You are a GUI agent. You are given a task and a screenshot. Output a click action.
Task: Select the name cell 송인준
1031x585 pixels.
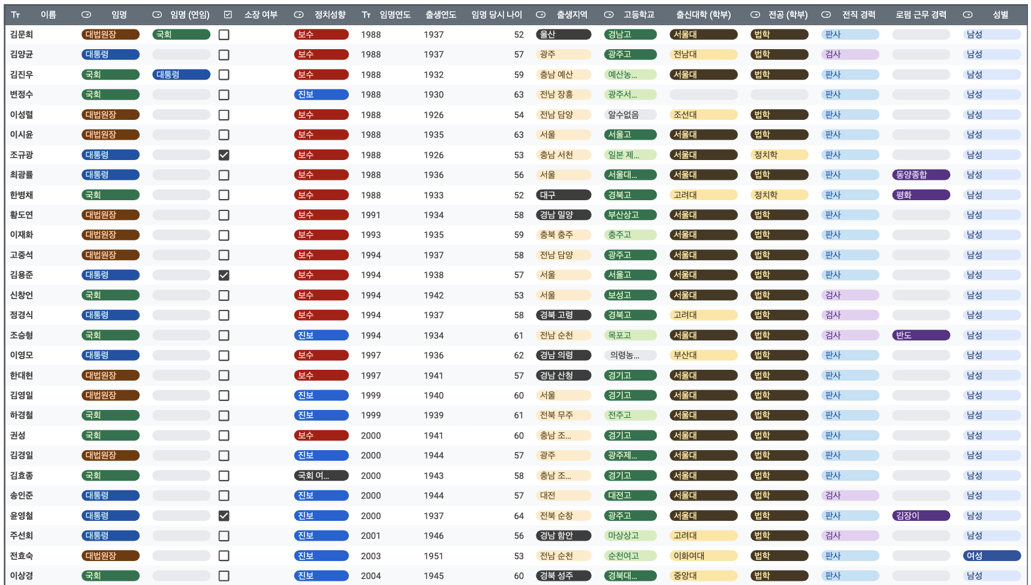pyautogui.click(x=22, y=495)
